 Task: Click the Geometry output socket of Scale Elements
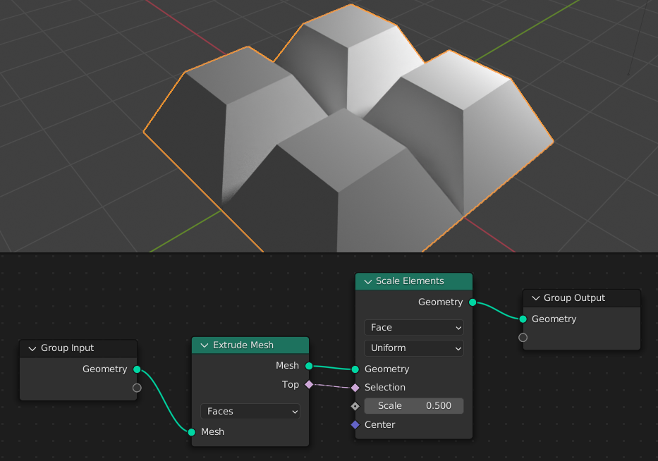click(473, 302)
